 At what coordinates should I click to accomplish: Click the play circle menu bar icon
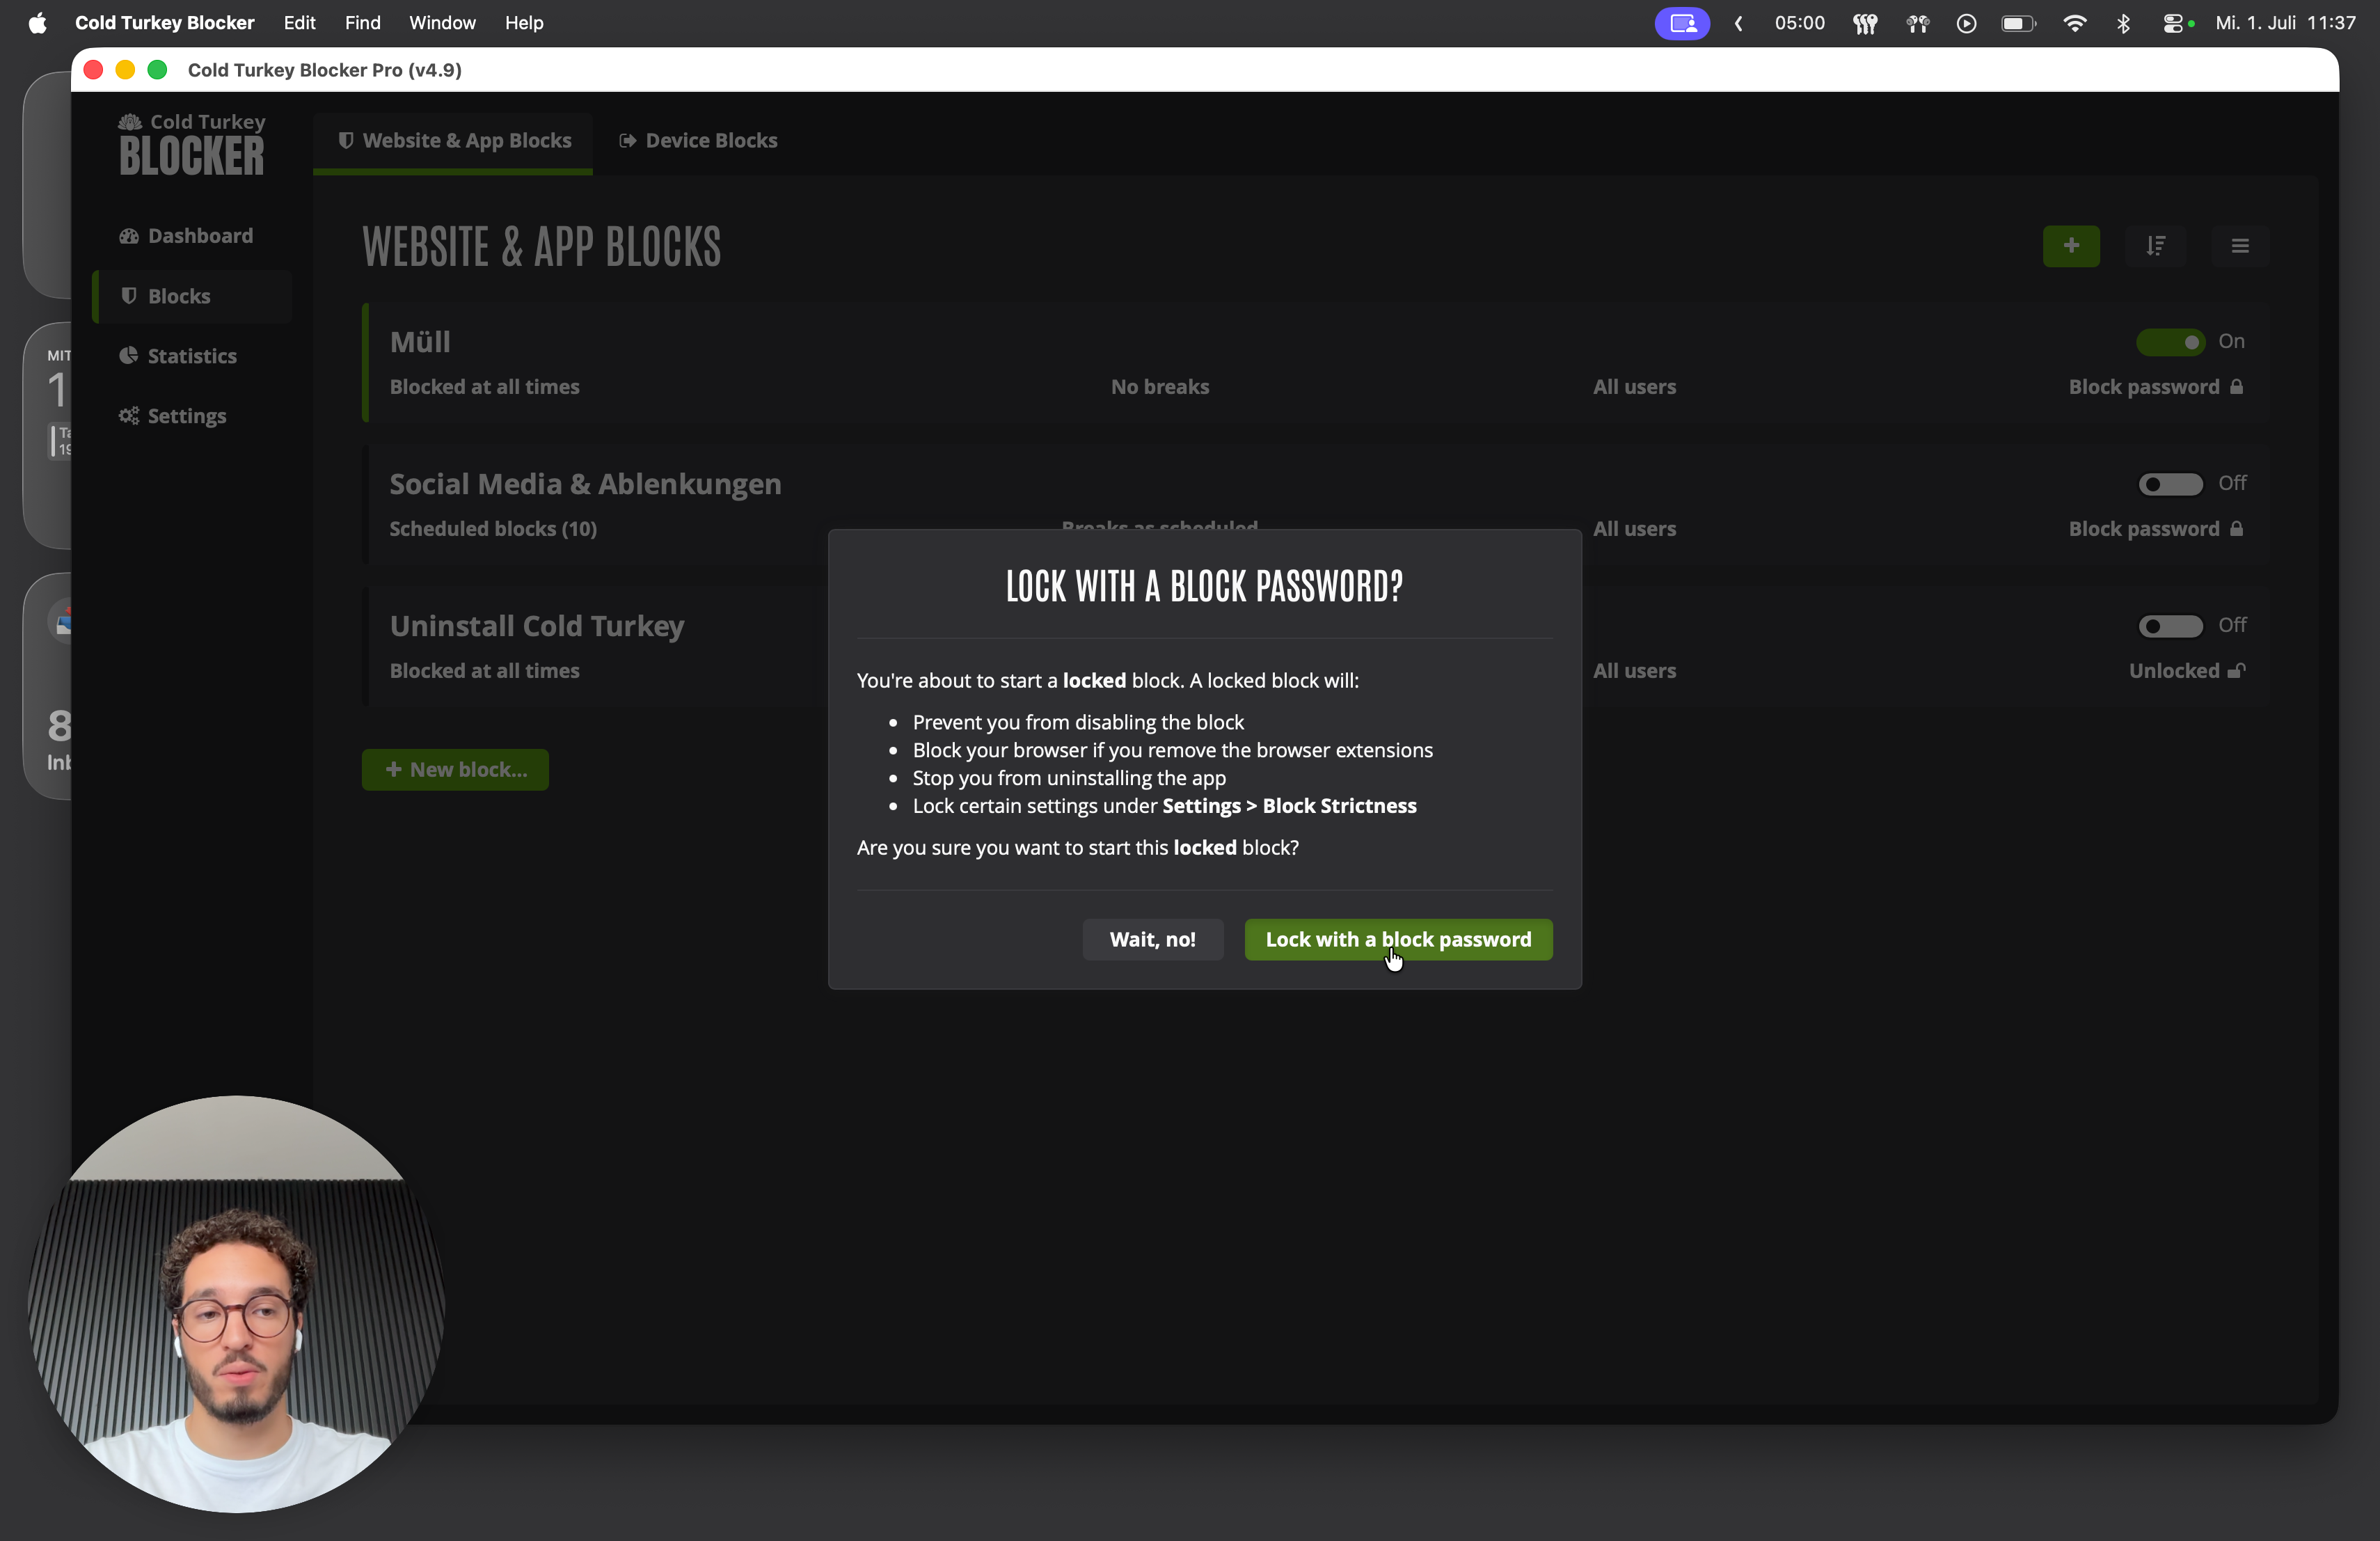pyautogui.click(x=1966, y=23)
